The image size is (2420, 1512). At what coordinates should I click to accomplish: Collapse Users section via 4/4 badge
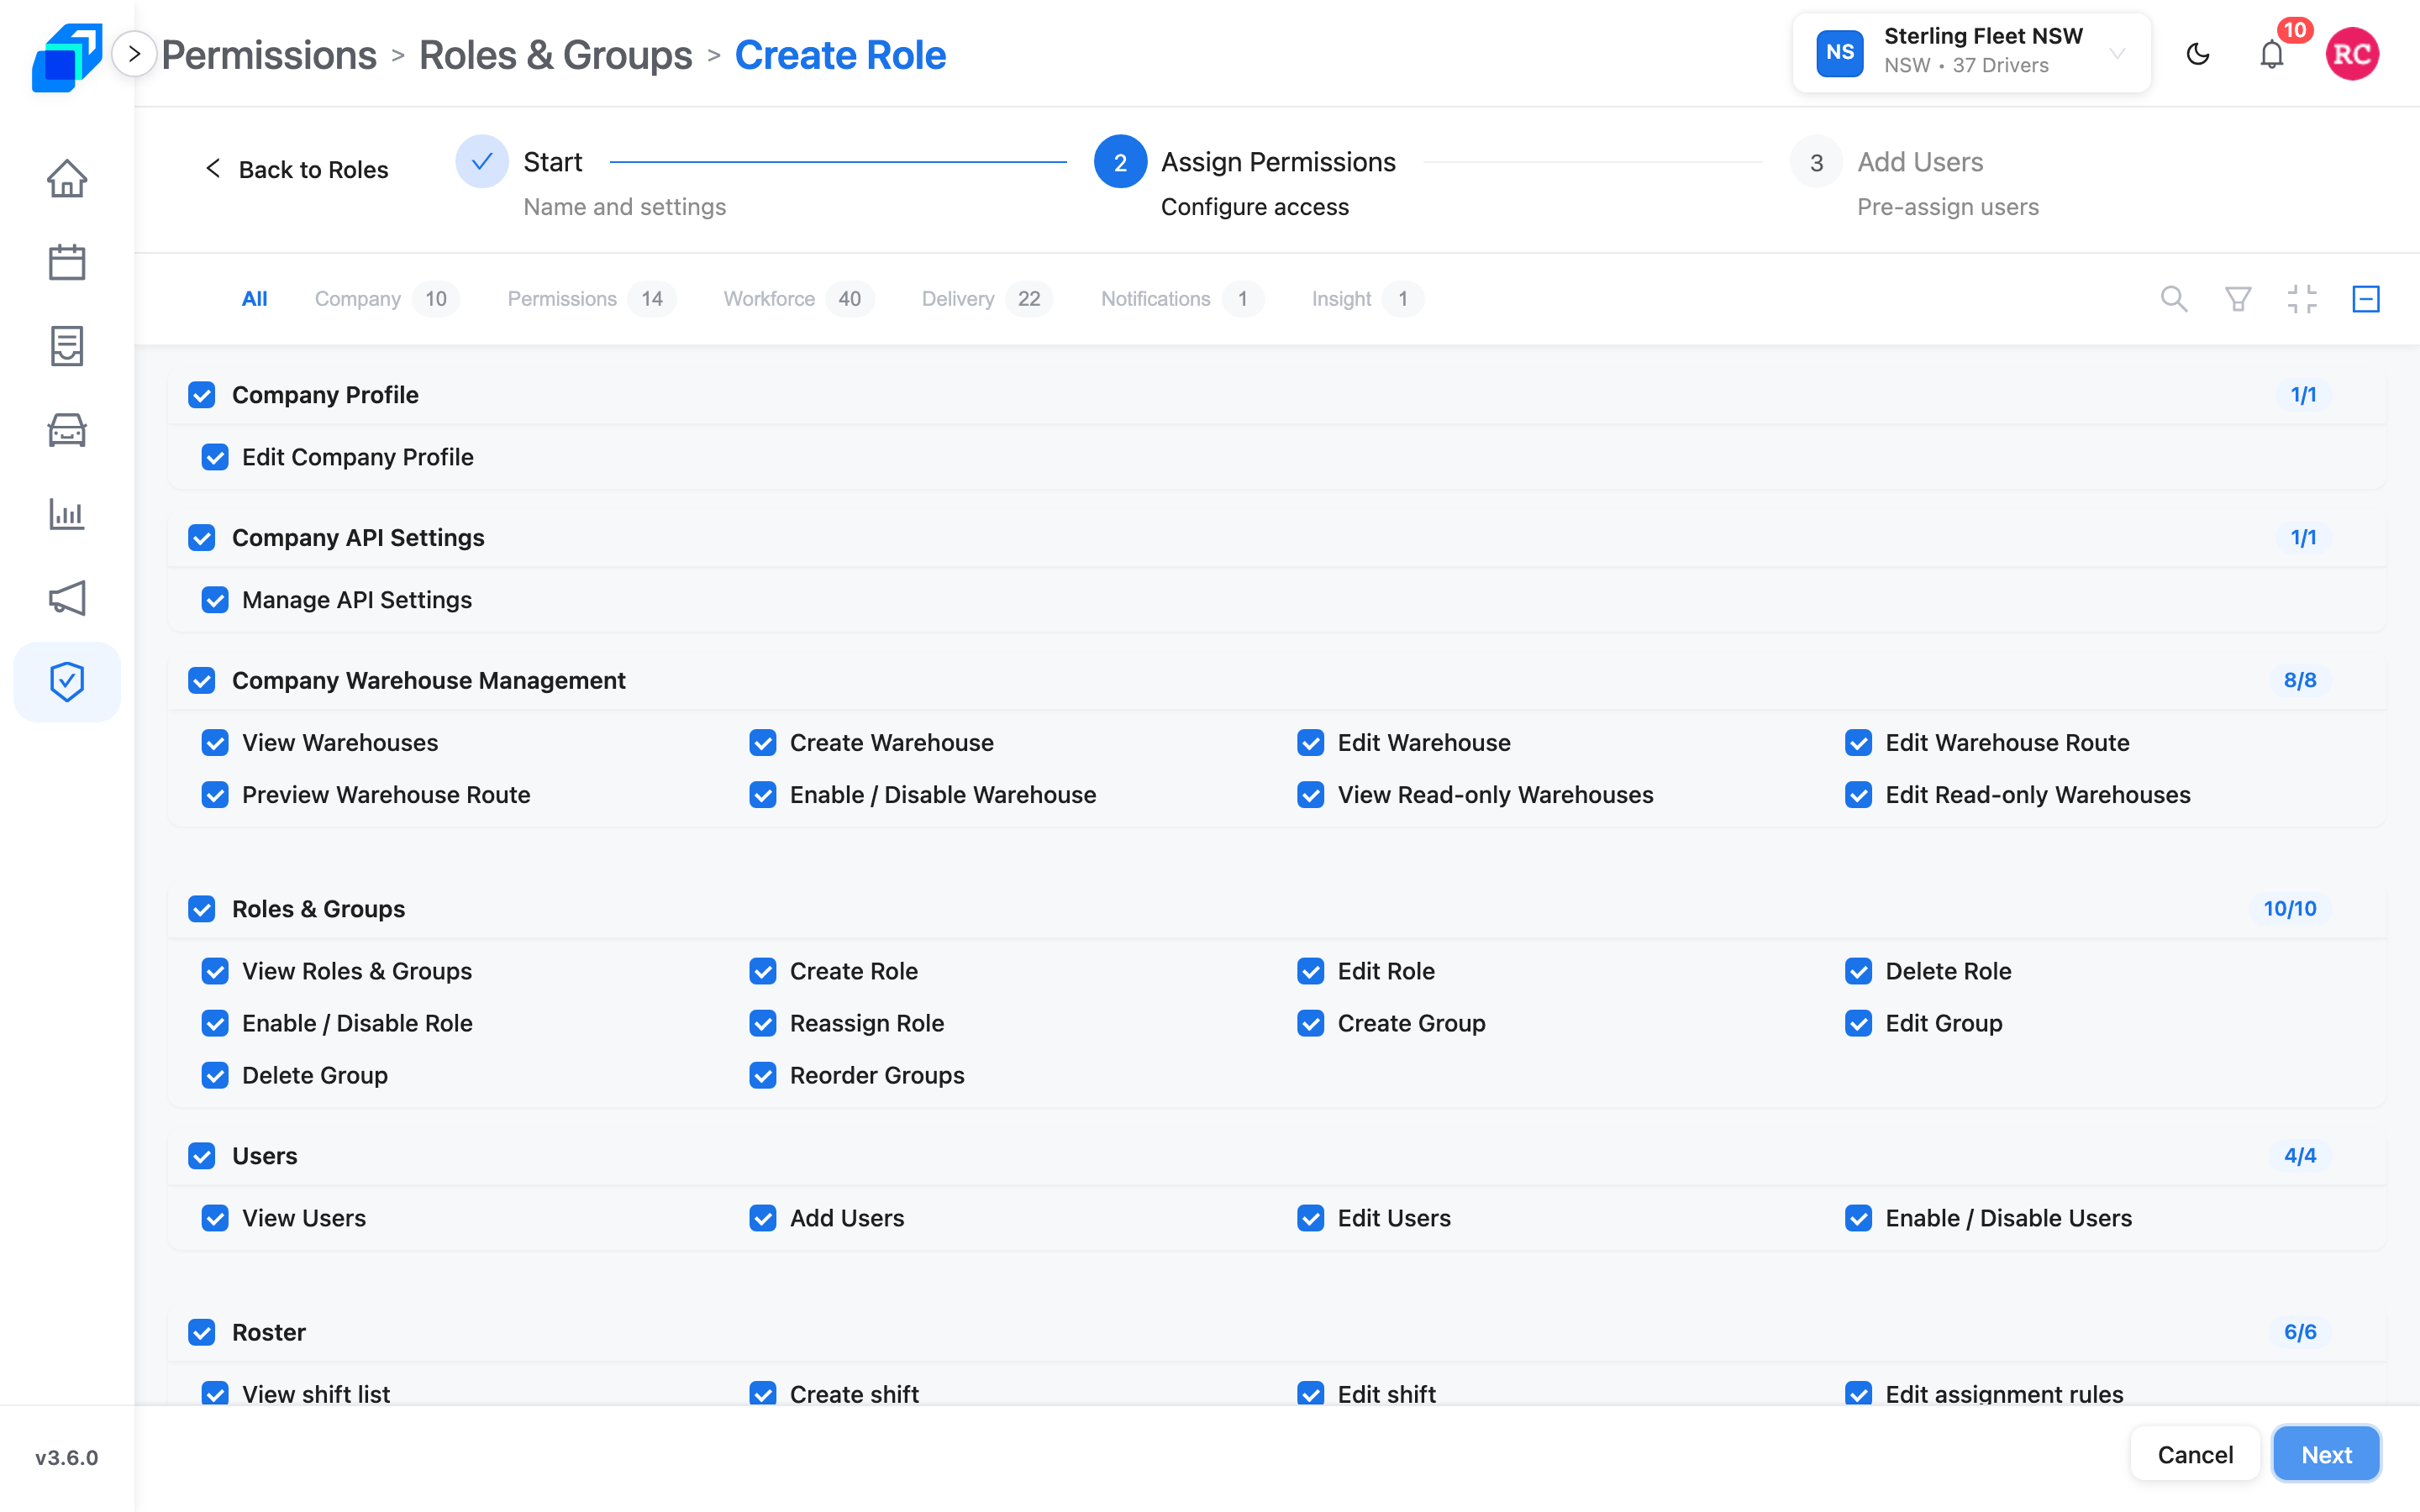(2300, 1156)
